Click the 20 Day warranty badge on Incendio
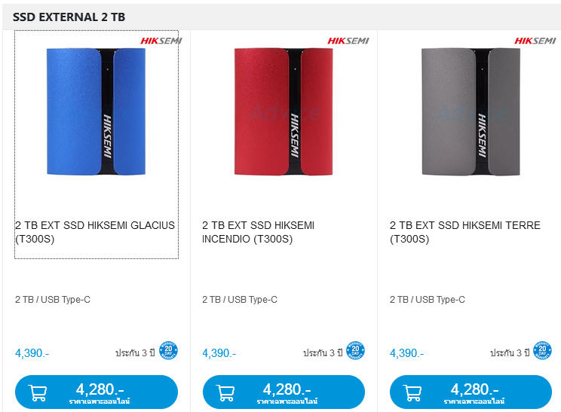This screenshot has width=561, height=412. point(355,350)
